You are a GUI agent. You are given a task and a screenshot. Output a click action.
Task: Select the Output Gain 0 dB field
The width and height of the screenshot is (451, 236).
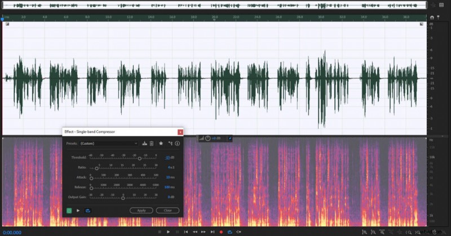tap(171, 197)
